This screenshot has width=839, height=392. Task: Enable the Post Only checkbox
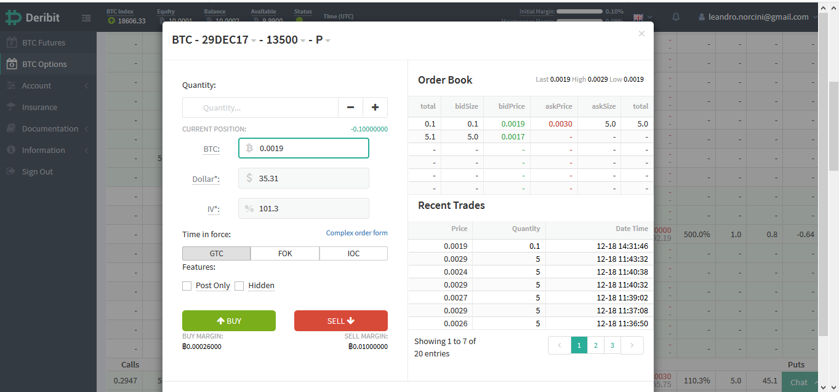187,286
